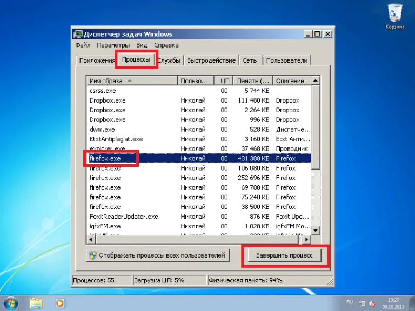This screenshot has height=311, width=415.
Task: Switch to the Пользователи tab
Action: (287, 60)
